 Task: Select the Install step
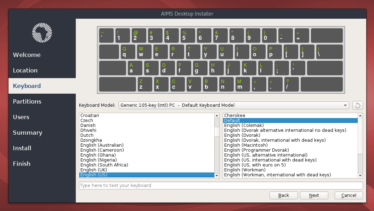22,148
